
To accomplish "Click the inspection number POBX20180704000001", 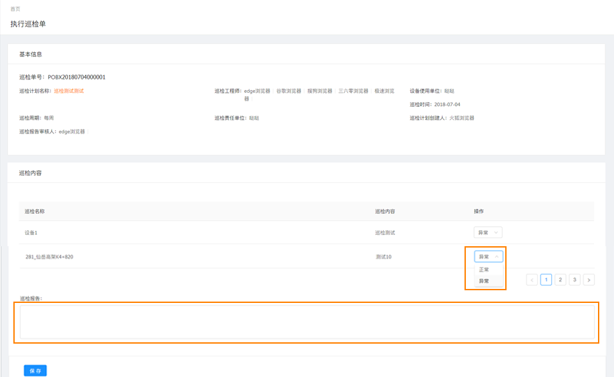I will point(77,77).
